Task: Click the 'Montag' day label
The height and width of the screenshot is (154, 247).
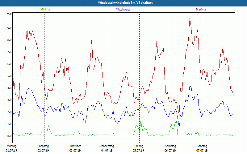Action: click(11, 146)
